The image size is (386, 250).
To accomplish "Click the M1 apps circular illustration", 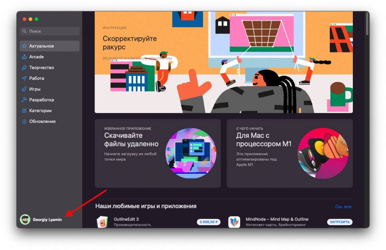I will tap(323, 153).
